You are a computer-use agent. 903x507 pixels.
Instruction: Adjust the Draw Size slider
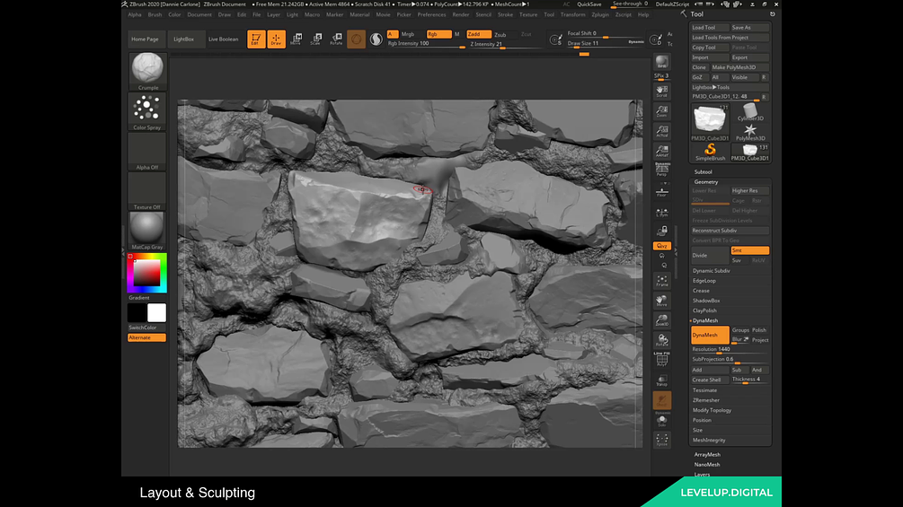[x=605, y=43]
